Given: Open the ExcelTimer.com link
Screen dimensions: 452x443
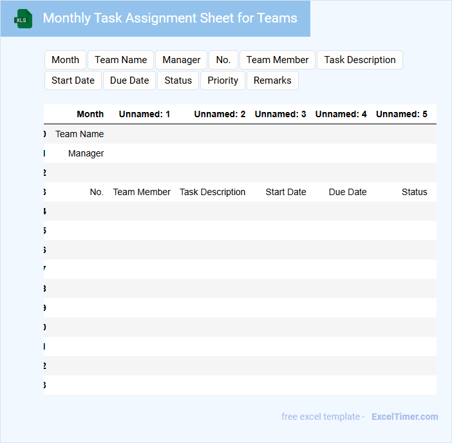Looking at the screenshot, I should 404,417.
